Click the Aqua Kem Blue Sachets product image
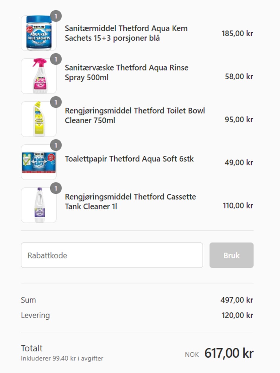Image resolution: width=280 pixels, height=373 pixels. point(38,33)
